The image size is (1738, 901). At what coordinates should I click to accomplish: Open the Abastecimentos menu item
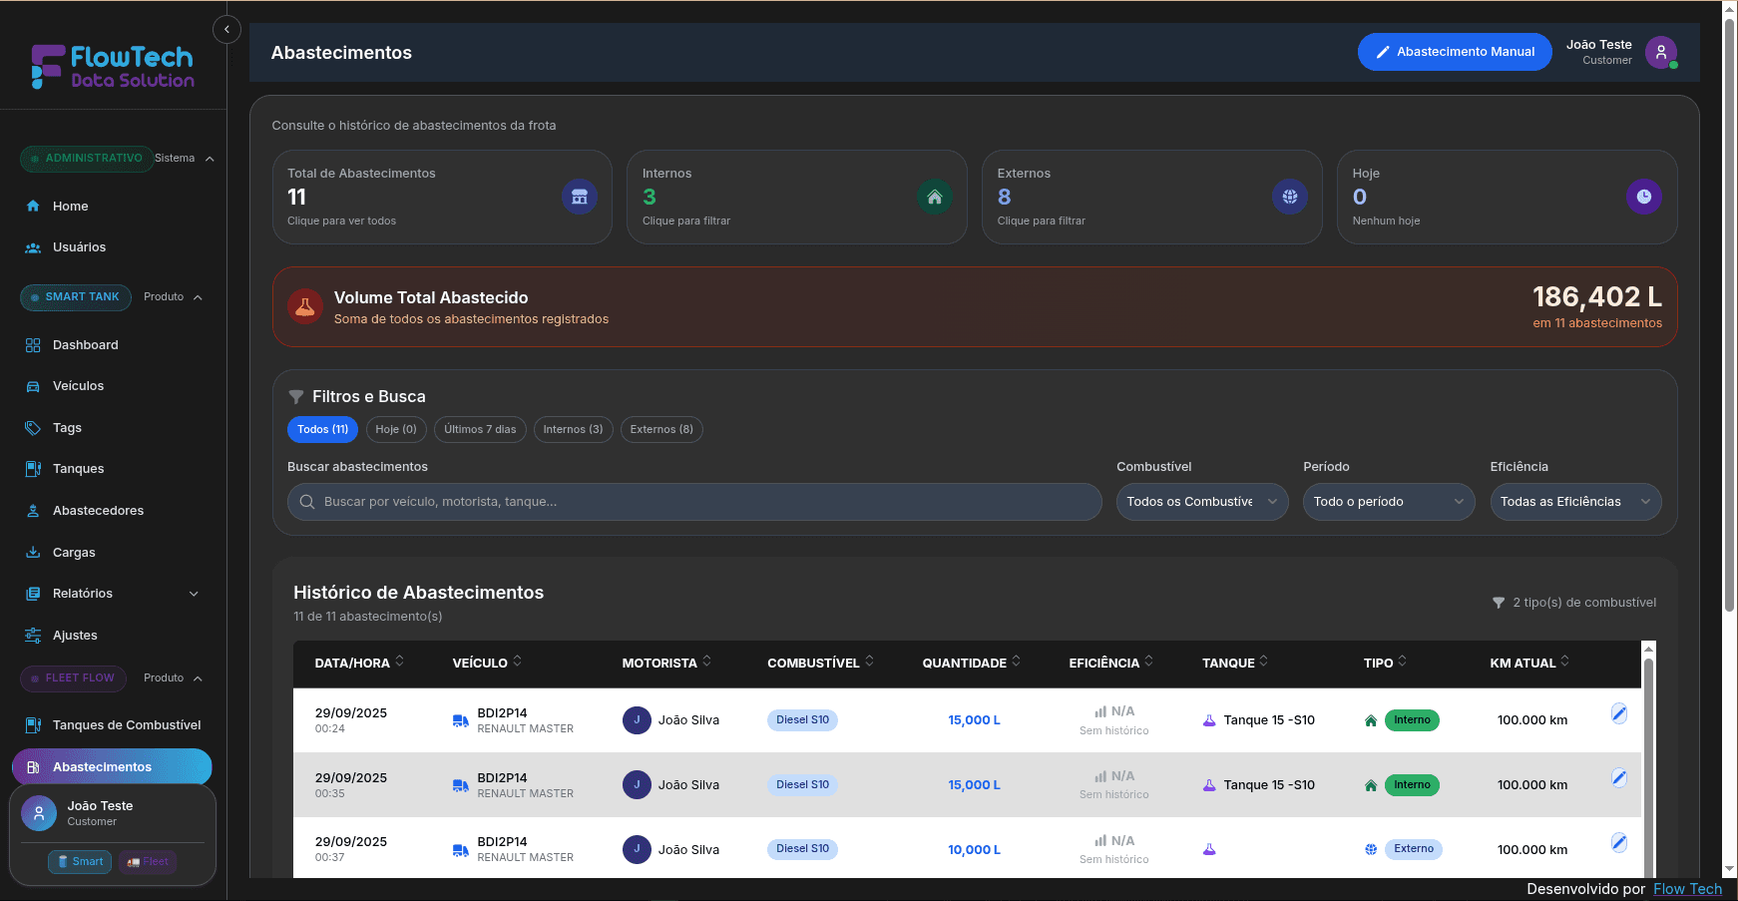103,766
